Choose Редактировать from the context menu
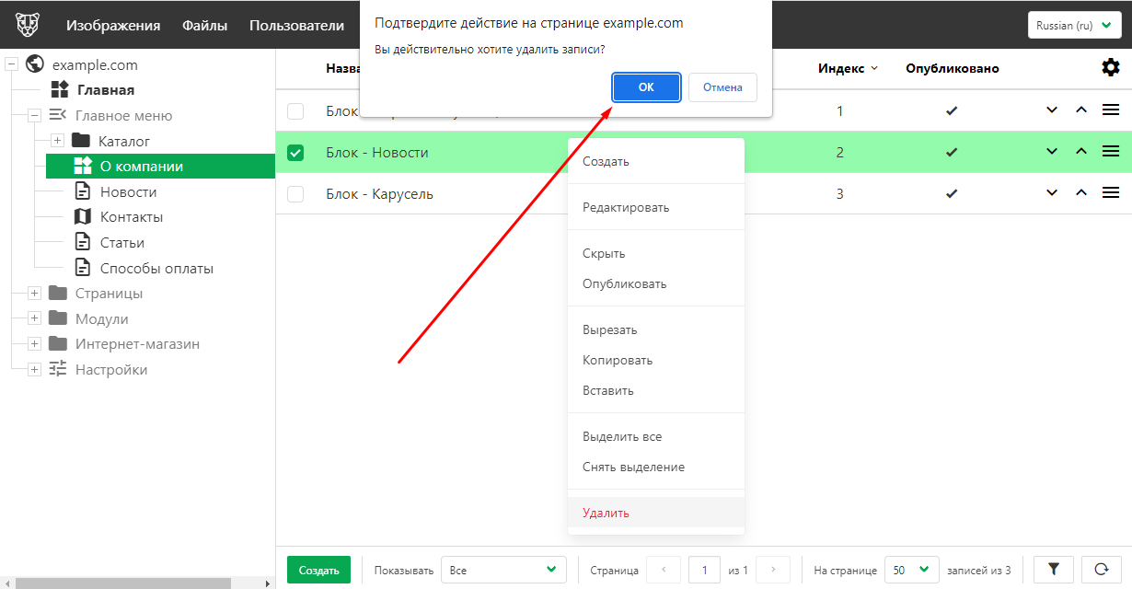Viewport: 1132px width, 589px height. point(626,207)
